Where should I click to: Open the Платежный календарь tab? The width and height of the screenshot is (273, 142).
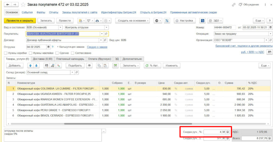pyautogui.click(x=70, y=59)
